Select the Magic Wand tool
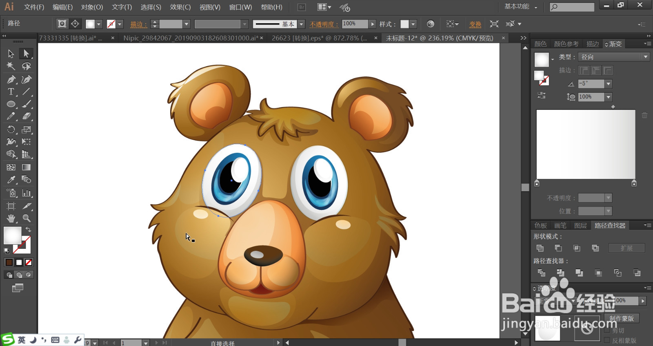653x346 pixels. point(11,66)
